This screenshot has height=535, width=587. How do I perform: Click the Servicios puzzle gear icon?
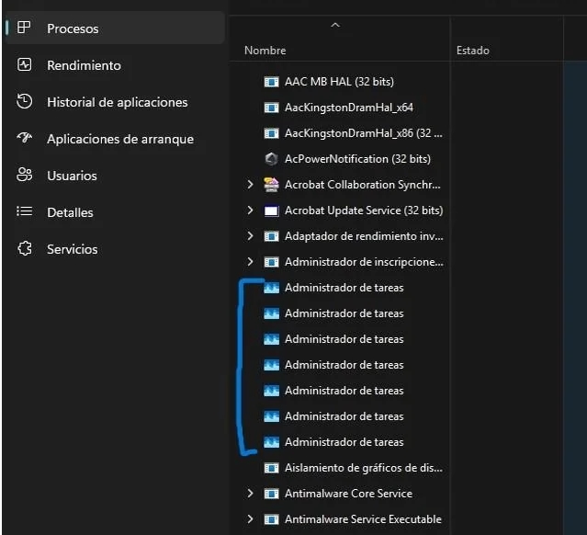[x=25, y=249]
